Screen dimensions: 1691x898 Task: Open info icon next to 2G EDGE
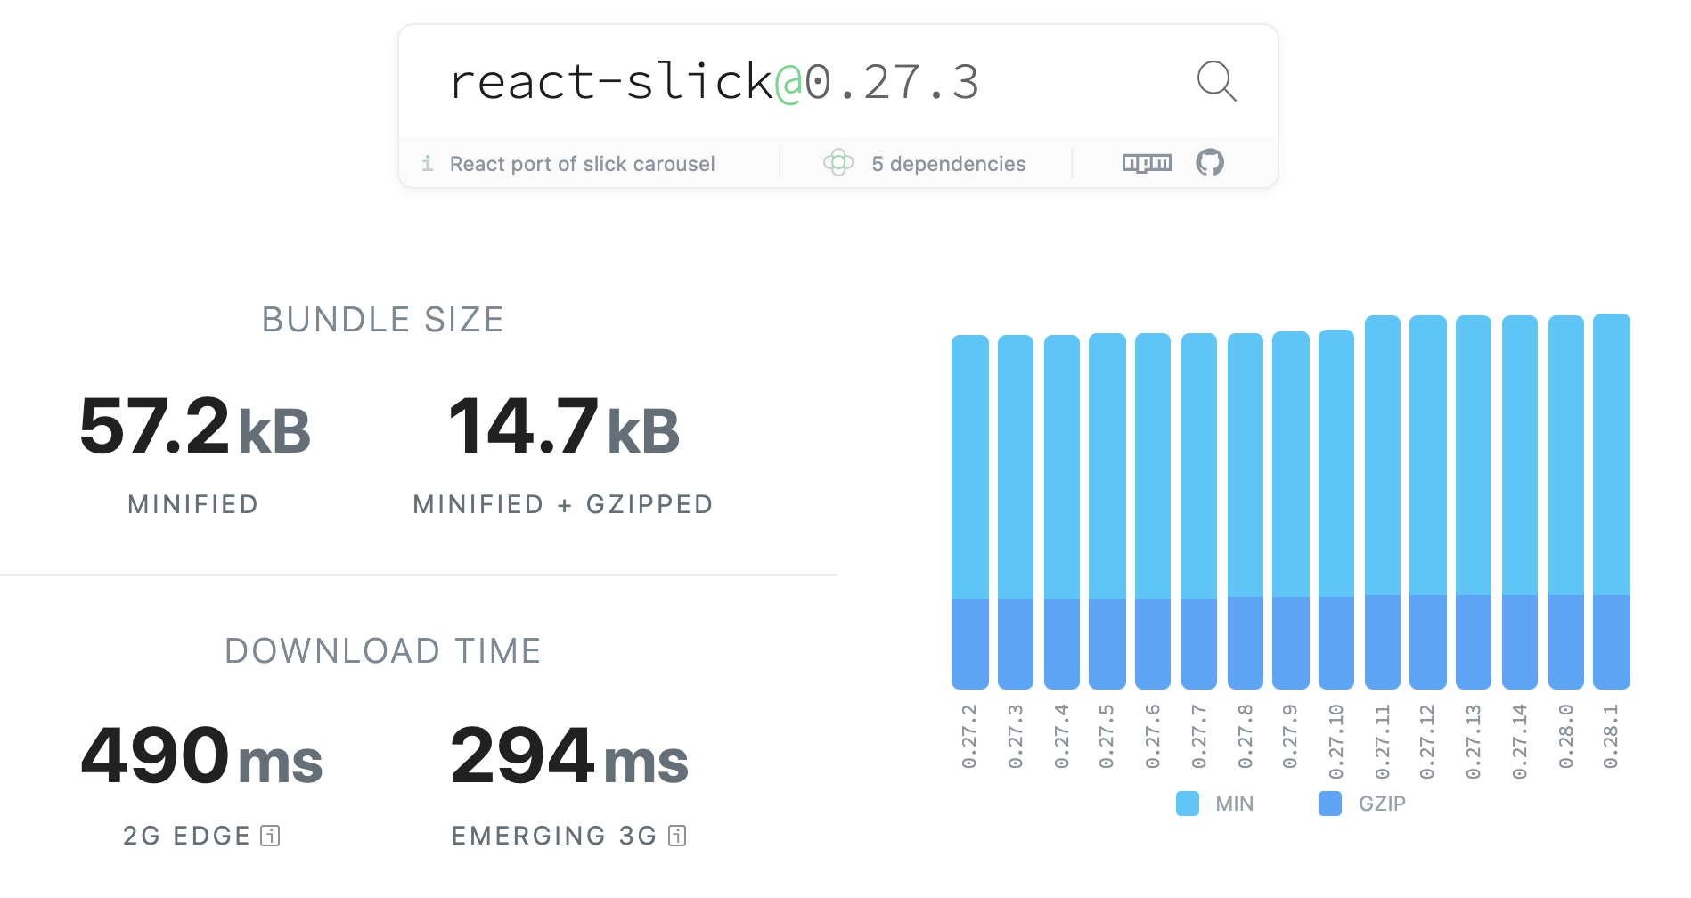click(270, 836)
